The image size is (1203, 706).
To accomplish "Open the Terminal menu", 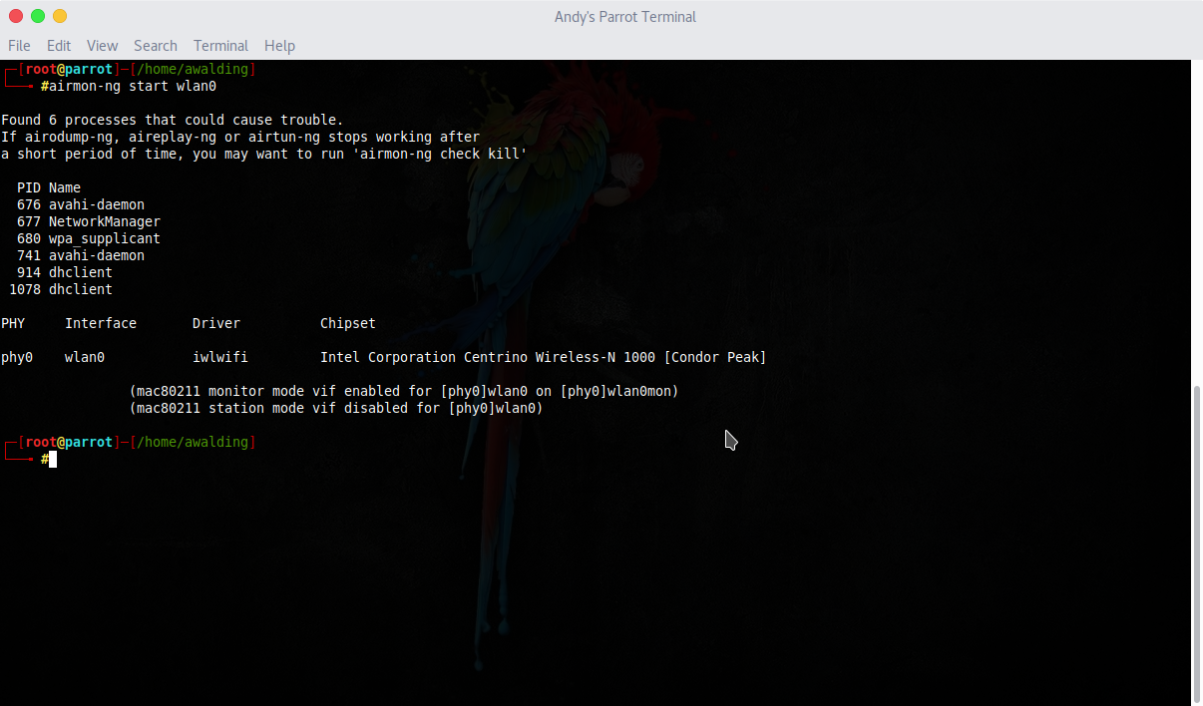I will point(220,46).
